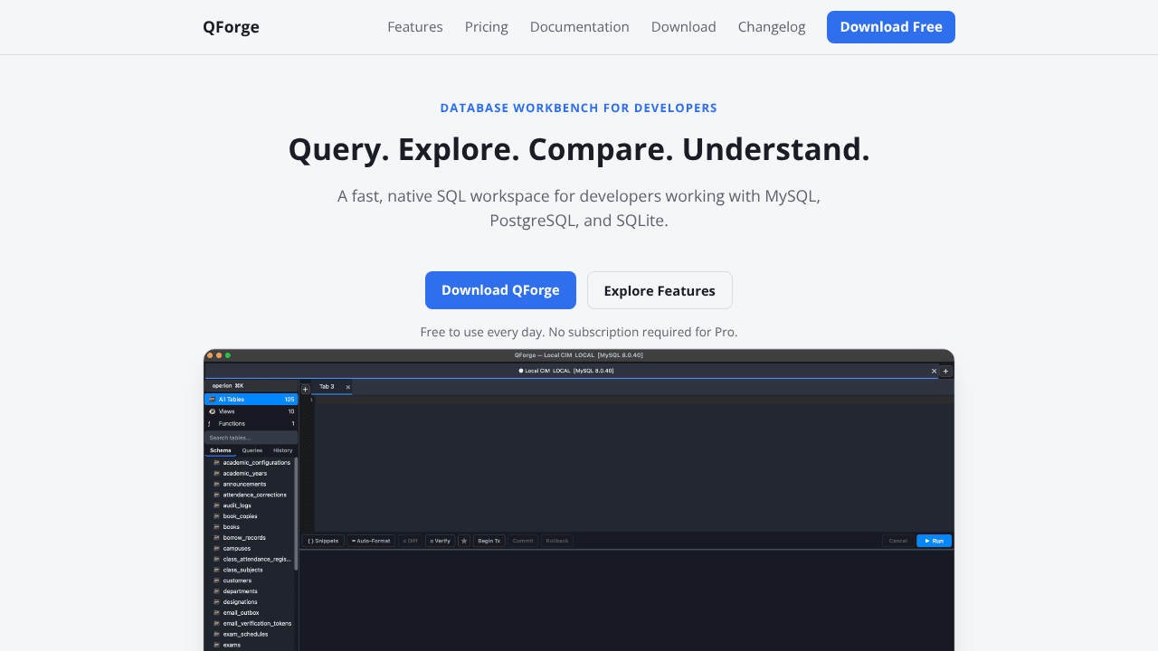The width and height of the screenshot is (1158, 651).
Task: Click table icon beside books
Action: [x=216, y=527]
